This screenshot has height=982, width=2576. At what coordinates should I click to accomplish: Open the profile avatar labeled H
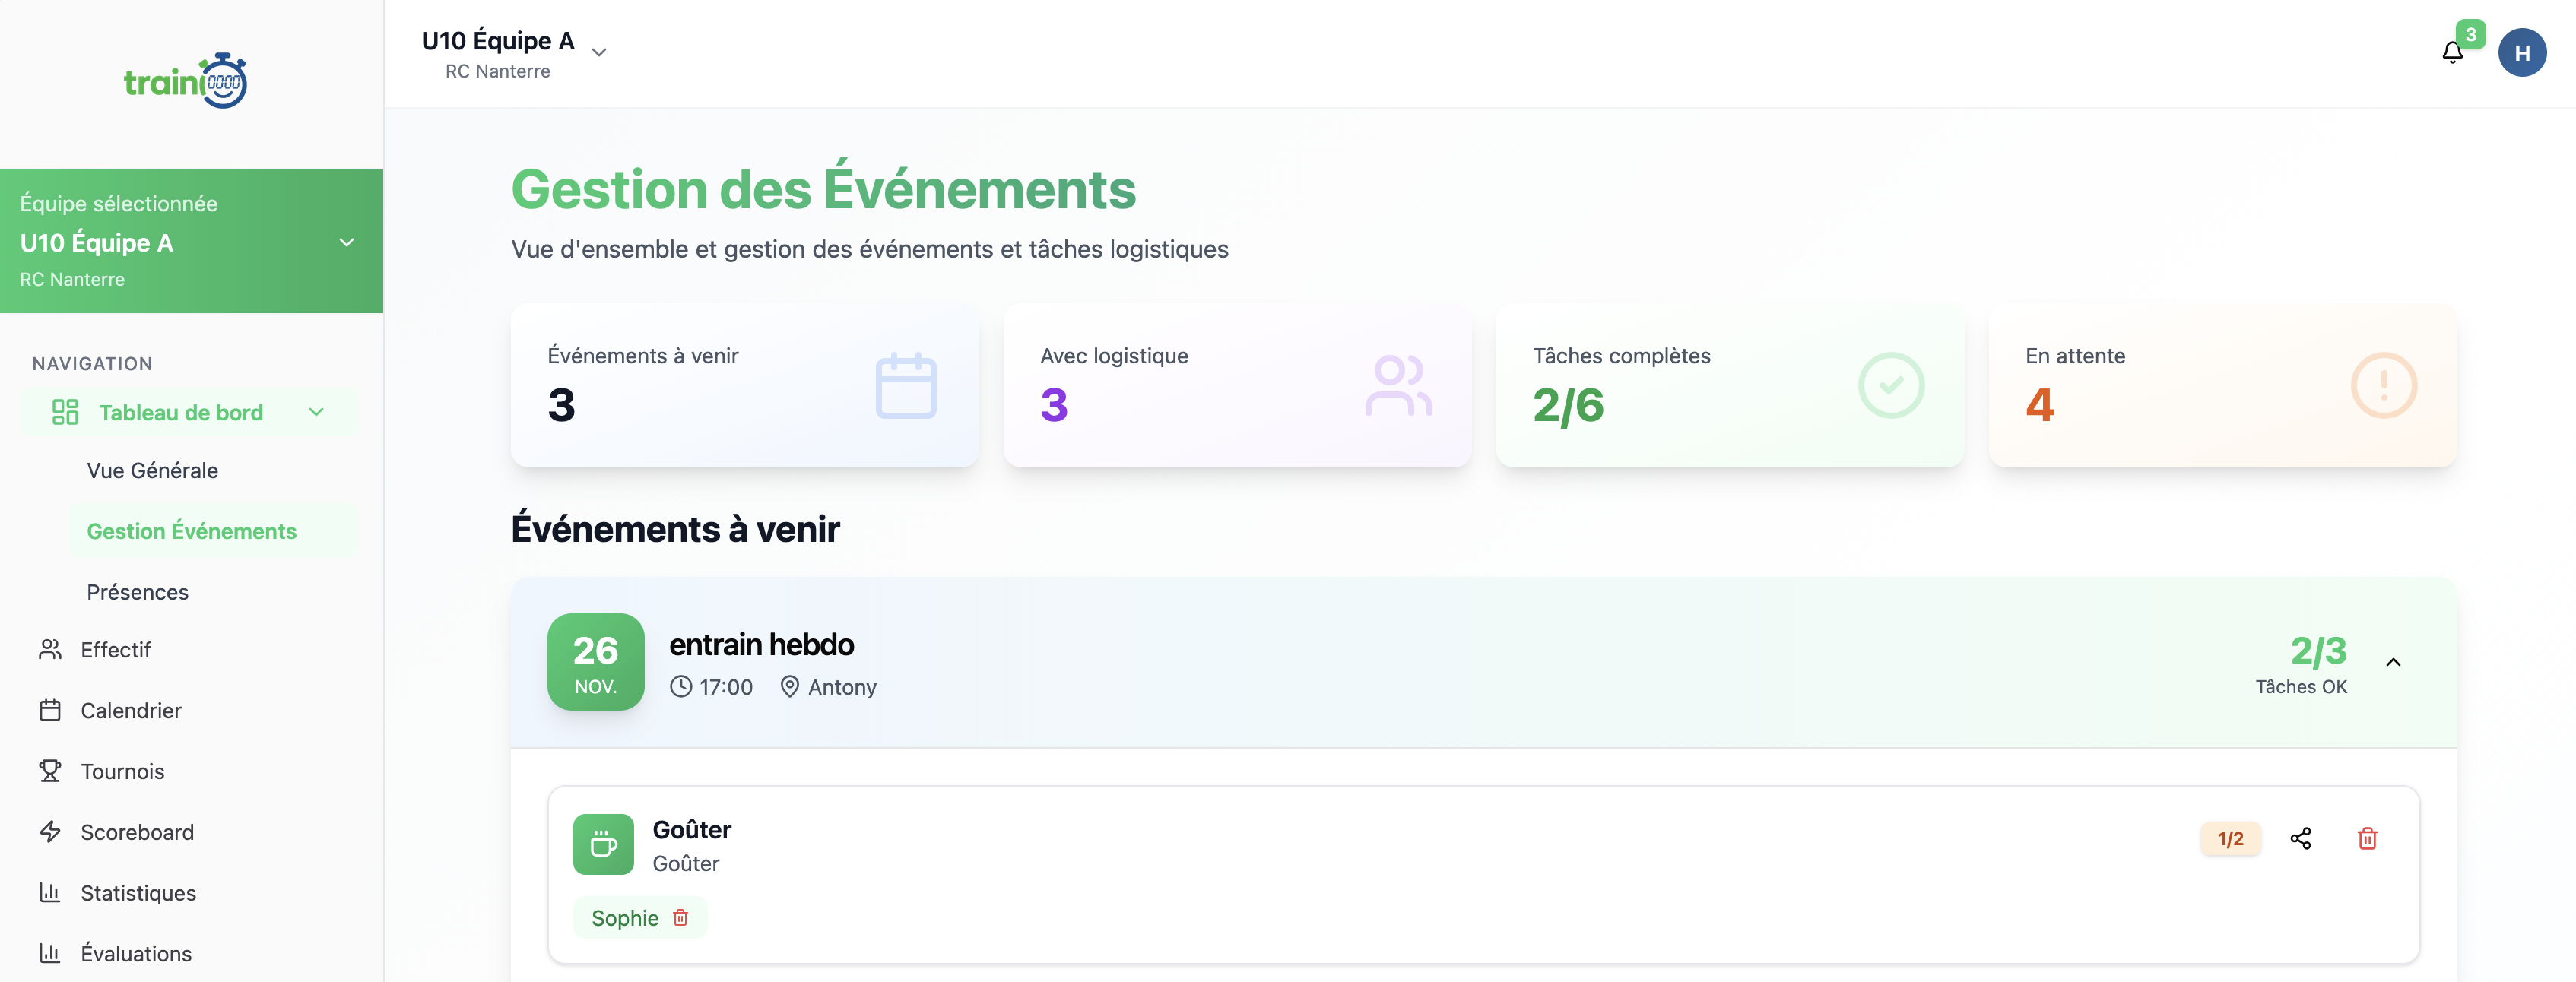pos(2523,52)
